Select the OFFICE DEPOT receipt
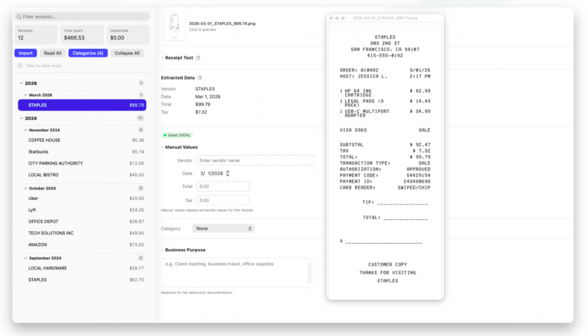Image resolution: width=588 pixels, height=336 pixels. click(82, 221)
